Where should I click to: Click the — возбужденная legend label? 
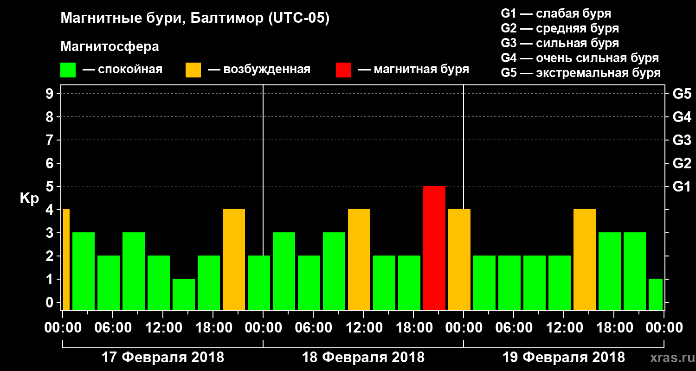[259, 70]
